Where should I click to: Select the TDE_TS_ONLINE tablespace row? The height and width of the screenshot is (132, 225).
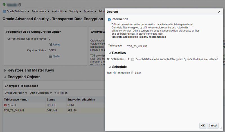click(x=54, y=110)
